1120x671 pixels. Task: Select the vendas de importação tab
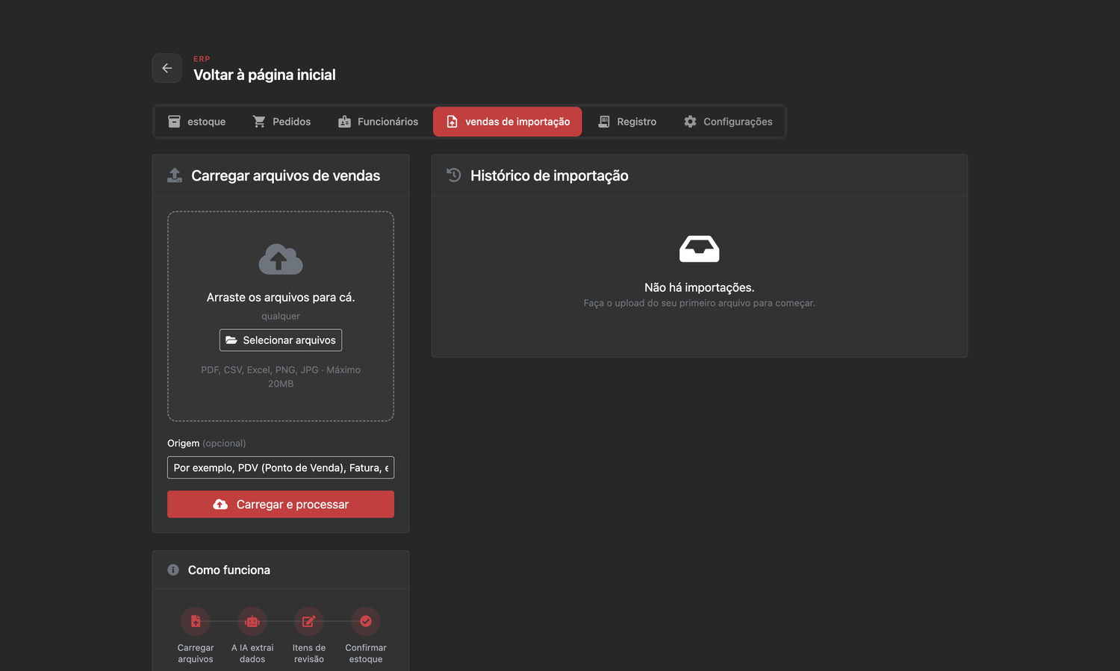tap(508, 122)
